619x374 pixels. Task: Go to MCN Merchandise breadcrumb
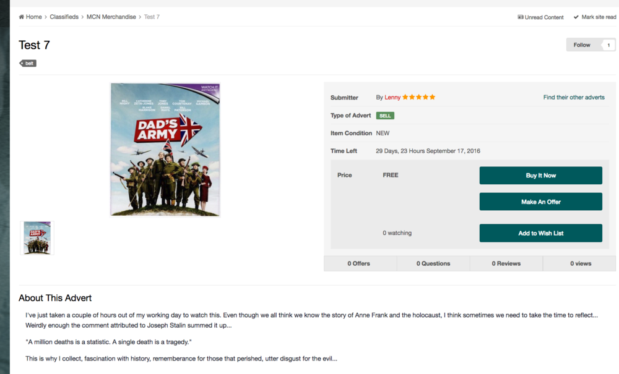point(111,17)
